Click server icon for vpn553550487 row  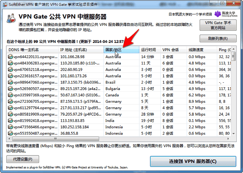pyautogui.click(x=10, y=133)
